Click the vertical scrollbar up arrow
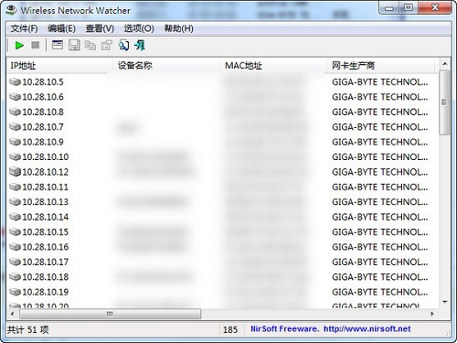The height and width of the screenshot is (343, 457). tap(445, 64)
